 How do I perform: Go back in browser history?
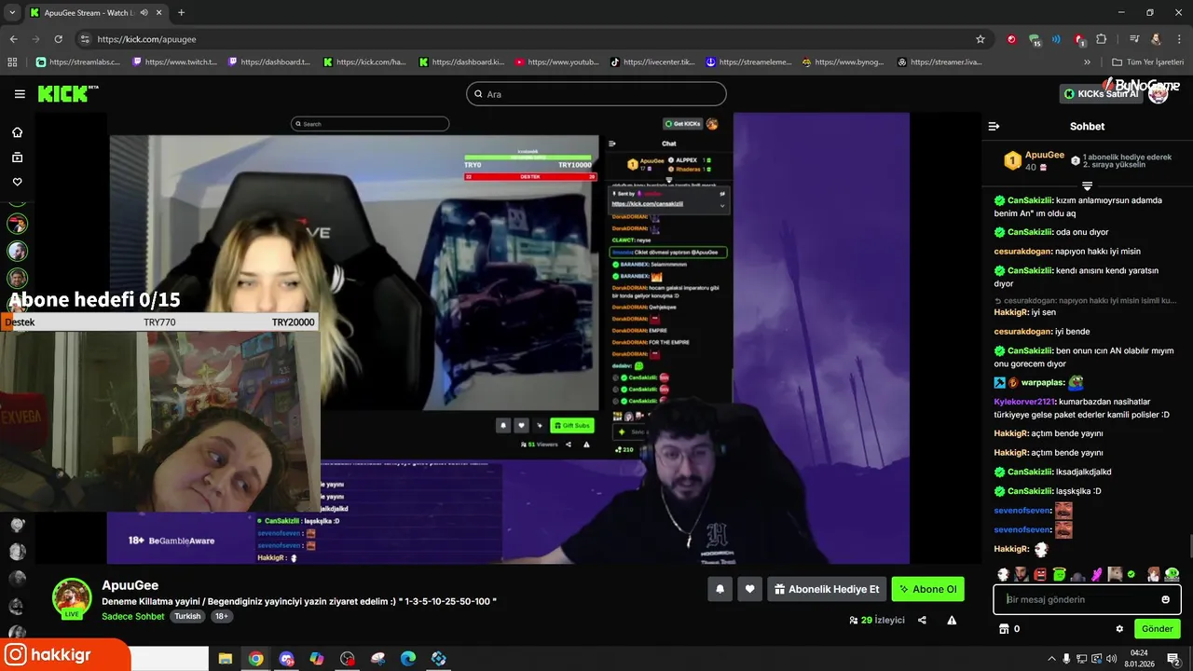(x=13, y=39)
